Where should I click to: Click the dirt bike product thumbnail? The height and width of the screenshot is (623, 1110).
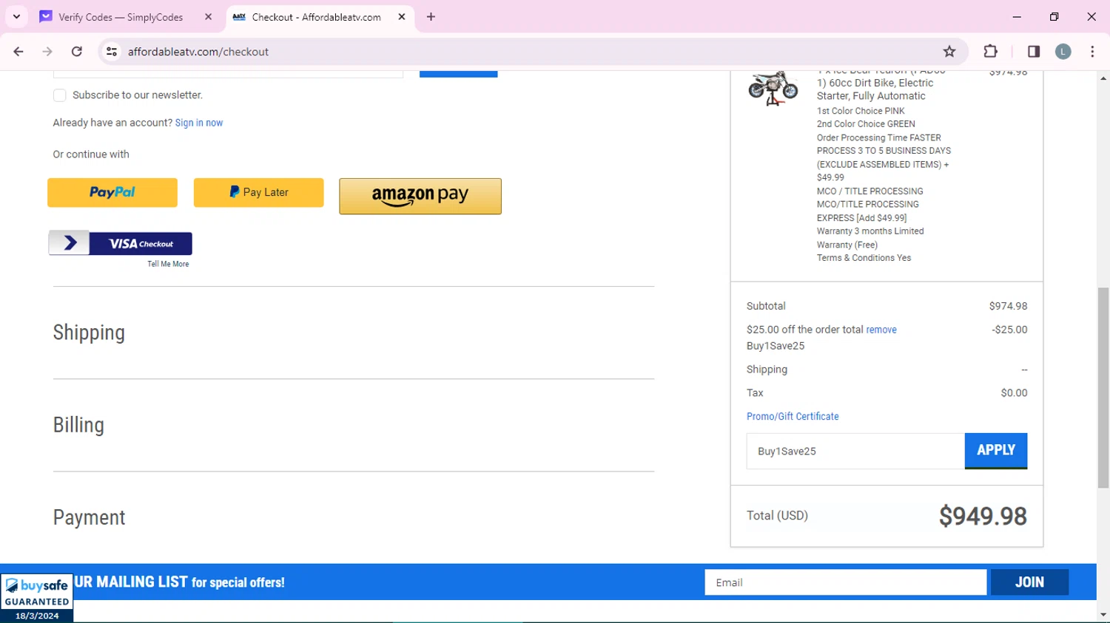(x=773, y=89)
